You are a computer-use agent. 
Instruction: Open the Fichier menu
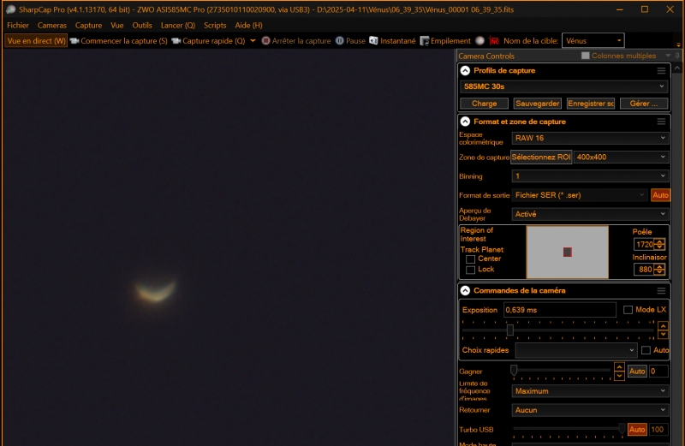click(x=18, y=26)
